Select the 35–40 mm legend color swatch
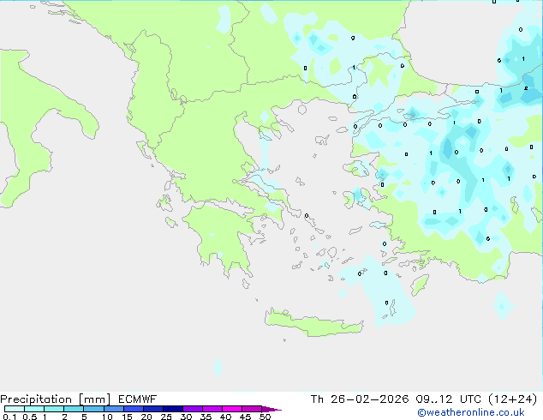Viewport: 543px width, 420px height. (x=212, y=409)
